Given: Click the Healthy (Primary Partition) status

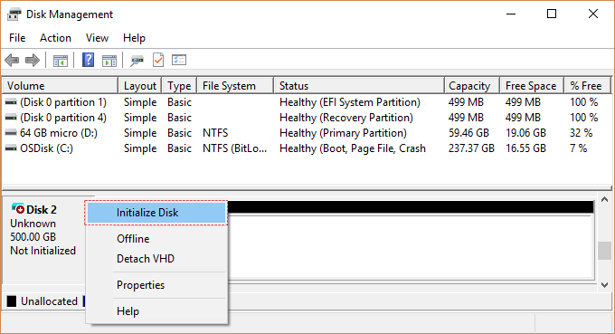Looking at the screenshot, I should point(343,133).
